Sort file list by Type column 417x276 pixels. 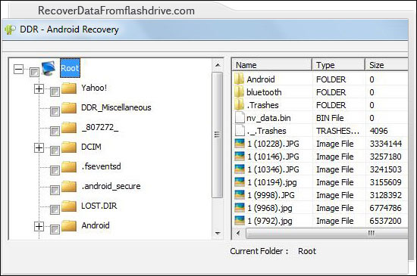coord(339,65)
